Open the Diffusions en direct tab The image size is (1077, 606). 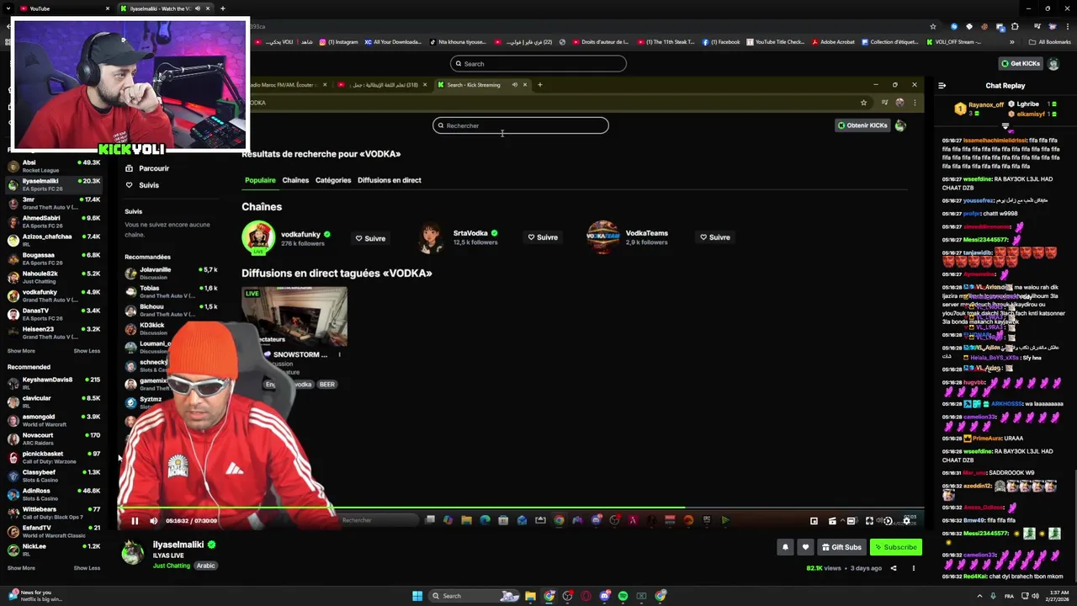tap(389, 180)
